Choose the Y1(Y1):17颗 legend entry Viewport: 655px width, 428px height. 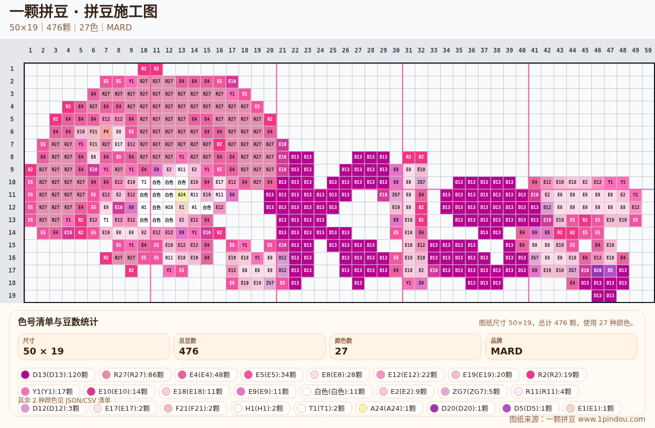pos(49,392)
